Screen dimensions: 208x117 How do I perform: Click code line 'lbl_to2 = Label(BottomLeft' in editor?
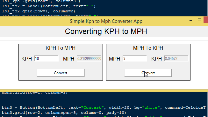tap(49, 6)
